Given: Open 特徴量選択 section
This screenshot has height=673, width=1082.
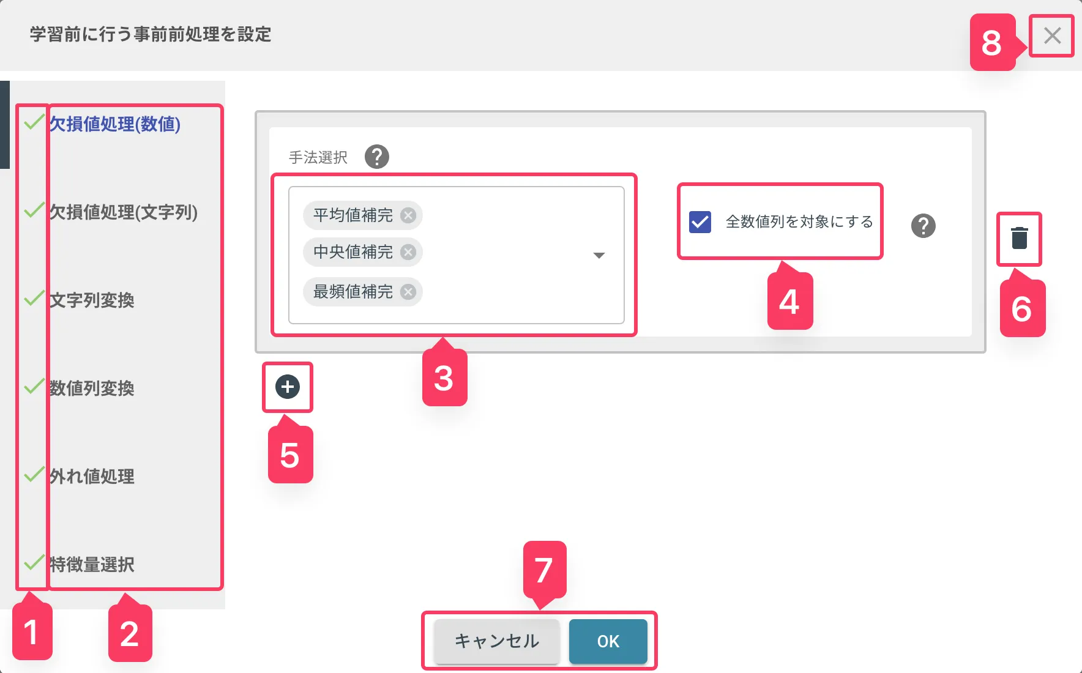Looking at the screenshot, I should pos(91,565).
